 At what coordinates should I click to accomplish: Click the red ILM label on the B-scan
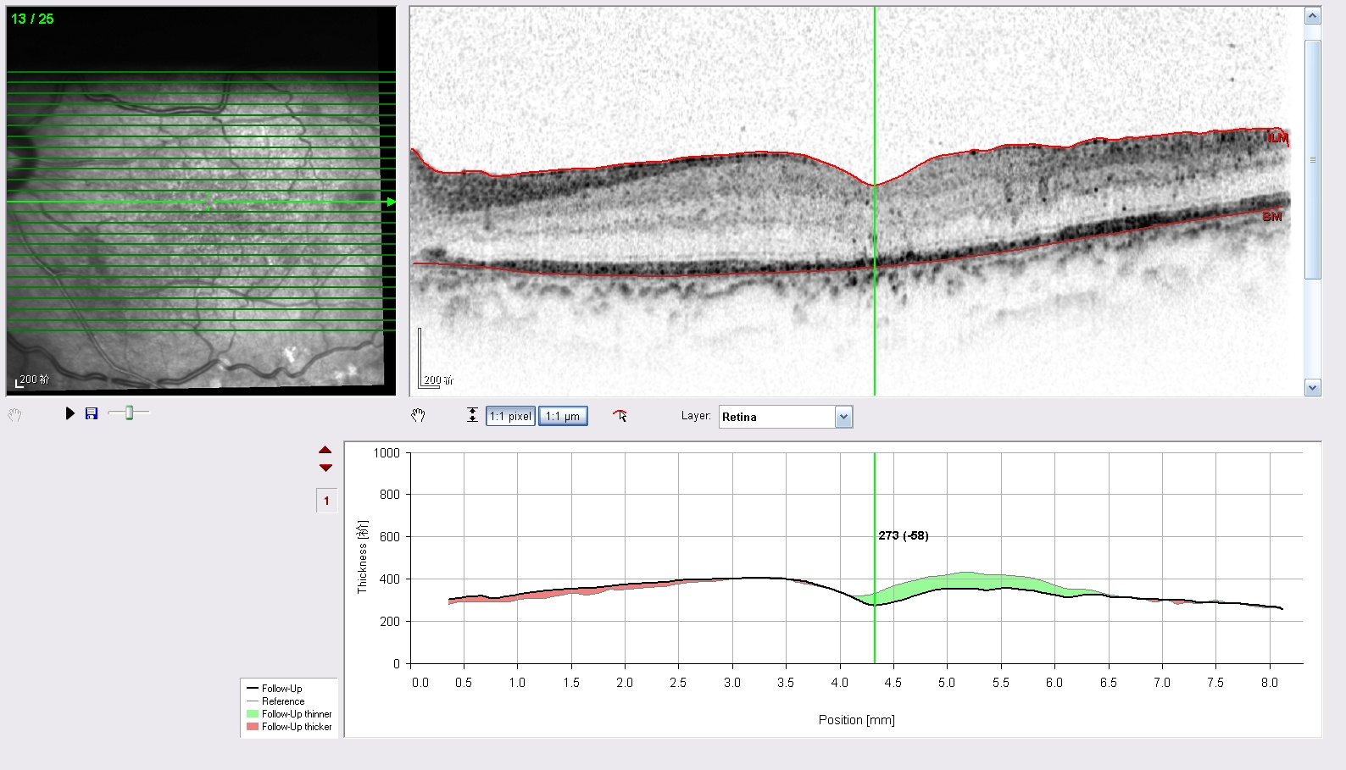point(1277,137)
